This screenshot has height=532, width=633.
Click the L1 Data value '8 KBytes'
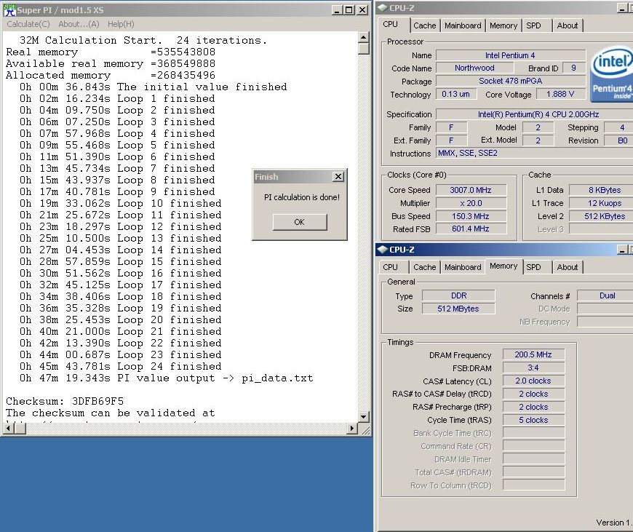pos(602,190)
